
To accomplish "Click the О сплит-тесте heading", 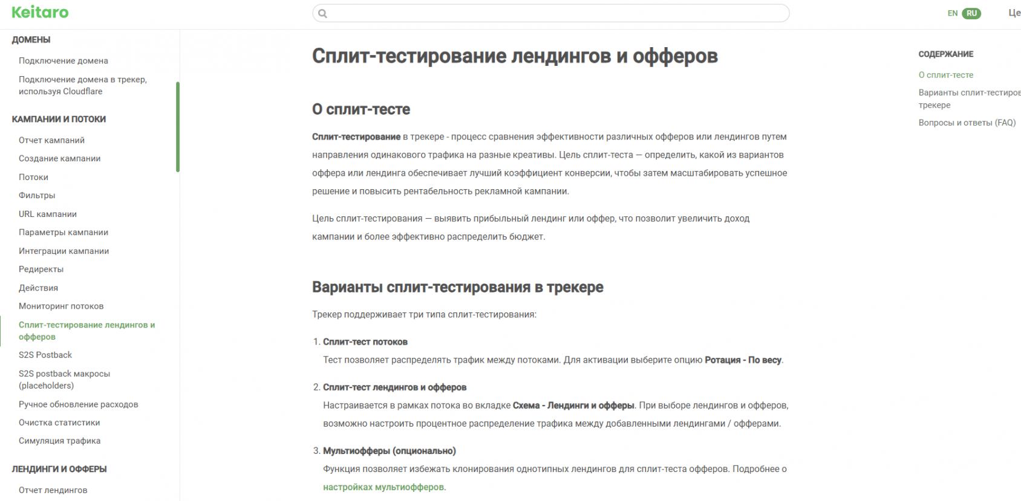I will [x=361, y=109].
